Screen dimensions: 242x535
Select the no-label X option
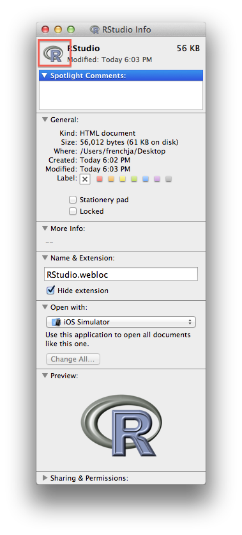pos(85,179)
